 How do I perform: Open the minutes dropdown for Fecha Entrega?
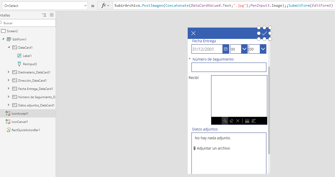[x=263, y=49]
